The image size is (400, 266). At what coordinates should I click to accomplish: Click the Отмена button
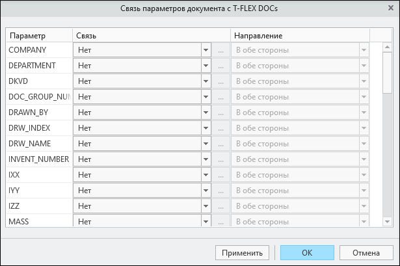coord(366,253)
